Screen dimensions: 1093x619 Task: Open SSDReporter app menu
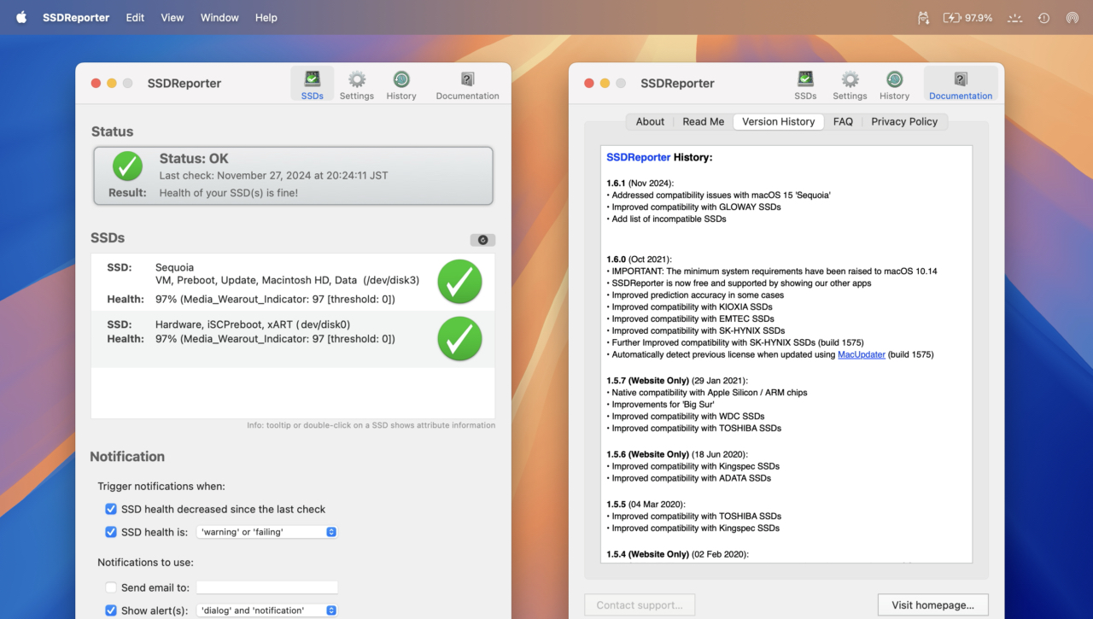(76, 17)
